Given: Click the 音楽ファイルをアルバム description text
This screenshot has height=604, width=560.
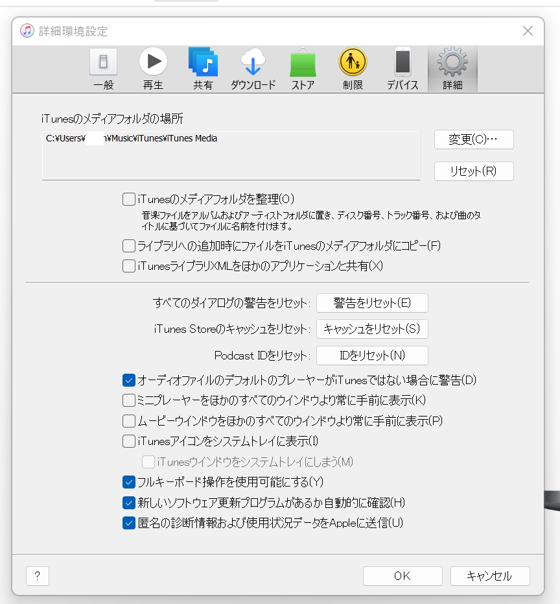Looking at the screenshot, I should (x=311, y=221).
